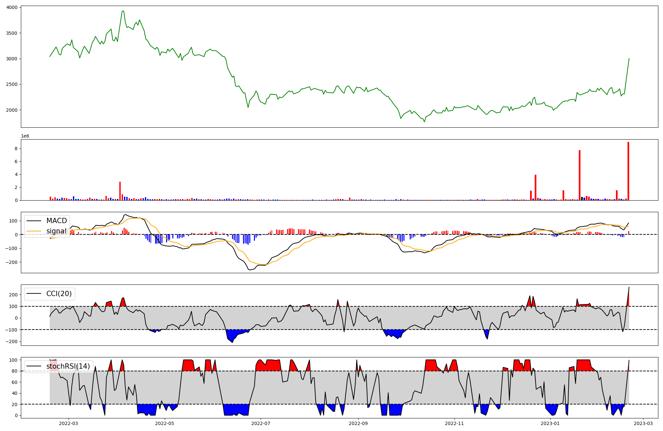Click the orange signal legend line
This screenshot has width=663, height=431.
click(33, 231)
